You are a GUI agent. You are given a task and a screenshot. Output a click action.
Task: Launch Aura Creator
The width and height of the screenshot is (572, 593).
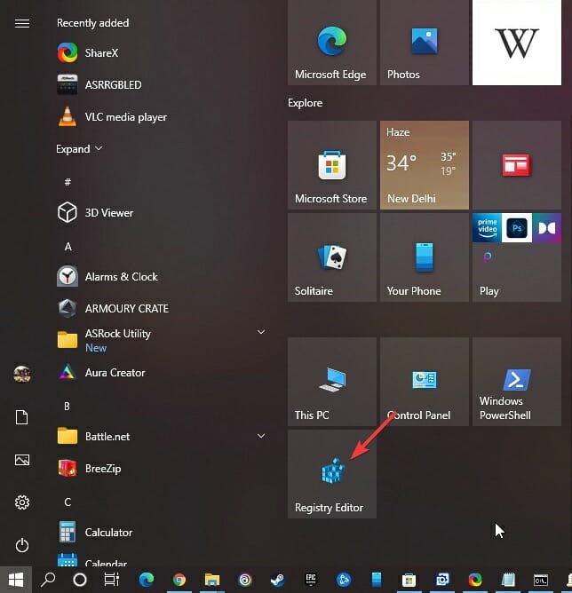[x=101, y=373]
